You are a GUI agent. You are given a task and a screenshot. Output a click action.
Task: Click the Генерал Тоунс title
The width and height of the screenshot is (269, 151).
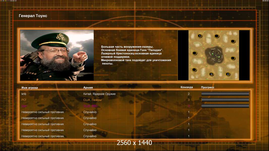tap(33, 16)
